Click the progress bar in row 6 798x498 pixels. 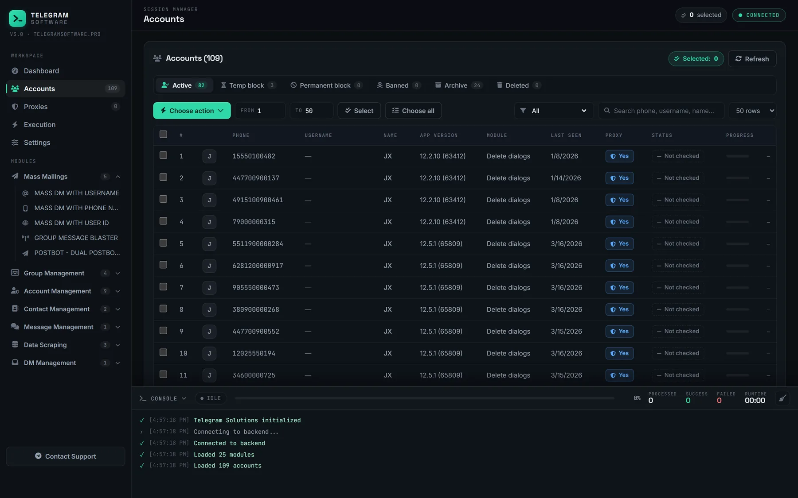pos(738,266)
